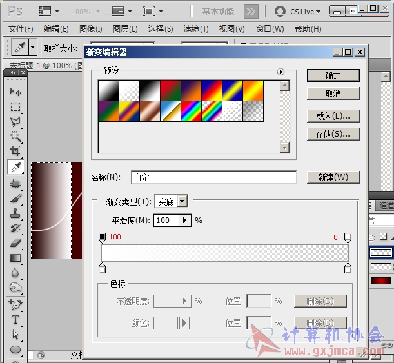The image size is (394, 363).
Task: Click the 确定 button
Action: (x=333, y=75)
